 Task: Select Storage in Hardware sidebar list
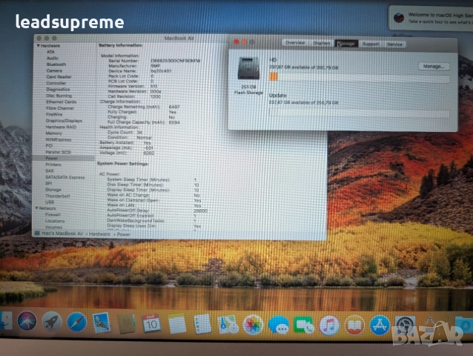pos(53,190)
